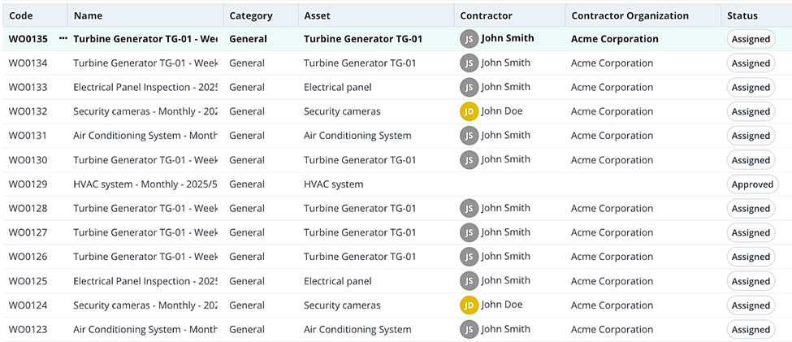Open work order WO0132
This screenshot has height=342, width=792.
[28, 111]
